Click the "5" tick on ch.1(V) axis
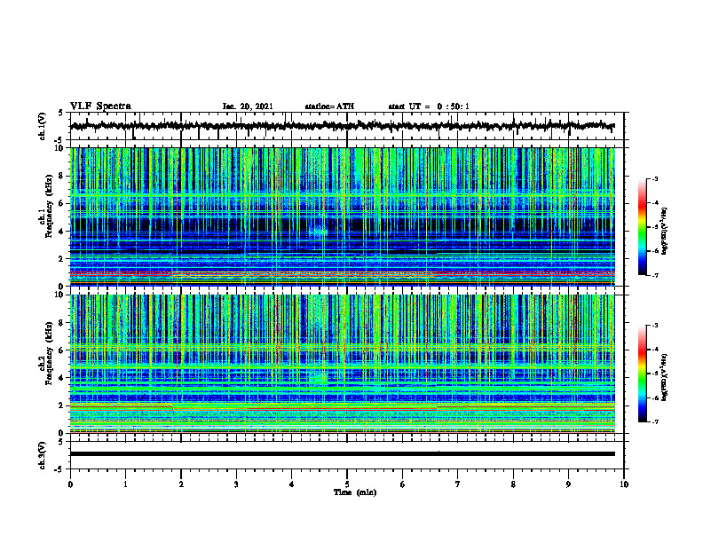This screenshot has height=543, width=703. 61,114
